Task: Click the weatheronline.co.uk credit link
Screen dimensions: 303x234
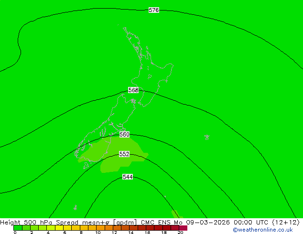Action: tap(263, 230)
